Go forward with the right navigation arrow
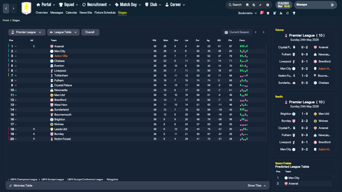 pyautogui.click(x=13, y=9)
